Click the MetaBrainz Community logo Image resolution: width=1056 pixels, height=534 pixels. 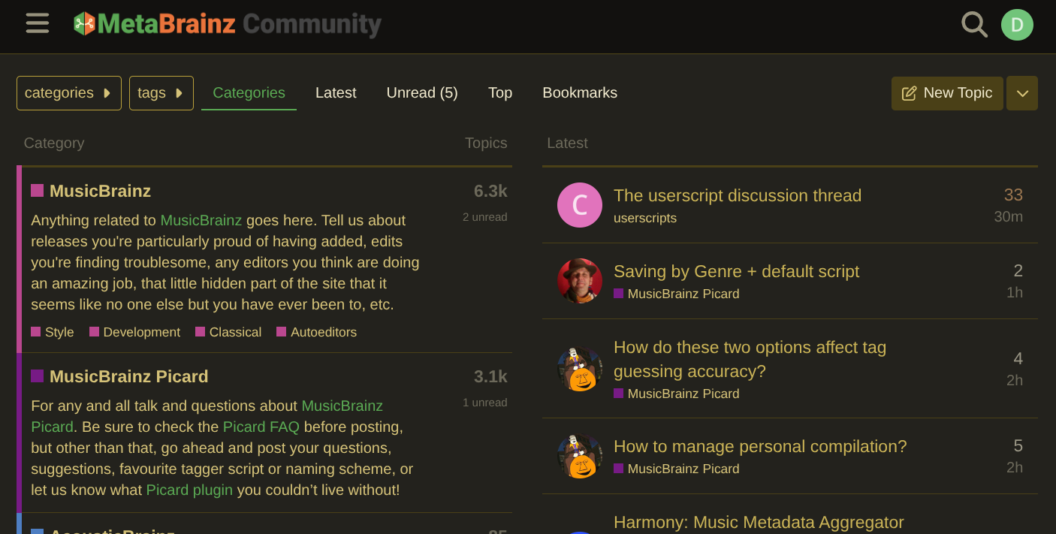point(227,24)
